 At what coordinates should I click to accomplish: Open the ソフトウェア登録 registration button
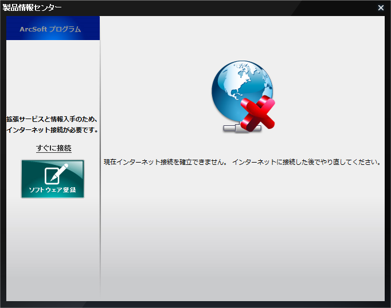click(53, 179)
